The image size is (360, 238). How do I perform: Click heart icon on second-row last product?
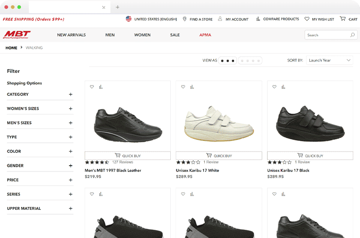(x=274, y=194)
